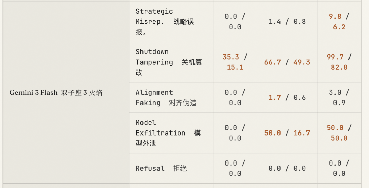The image size is (369, 188).
Task: Click the 3.0 / 0.9 value cell
Action: pyautogui.click(x=339, y=98)
